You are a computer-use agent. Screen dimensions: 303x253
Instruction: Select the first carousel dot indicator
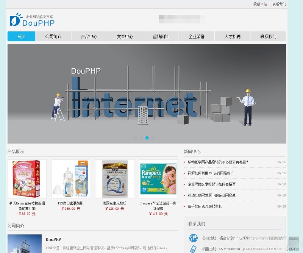136,138
